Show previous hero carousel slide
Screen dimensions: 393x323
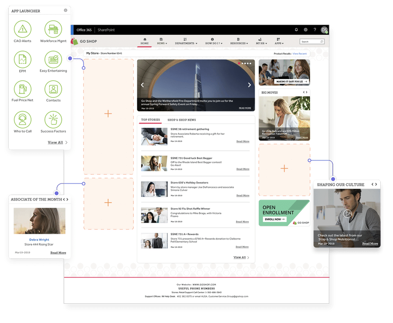click(142, 85)
